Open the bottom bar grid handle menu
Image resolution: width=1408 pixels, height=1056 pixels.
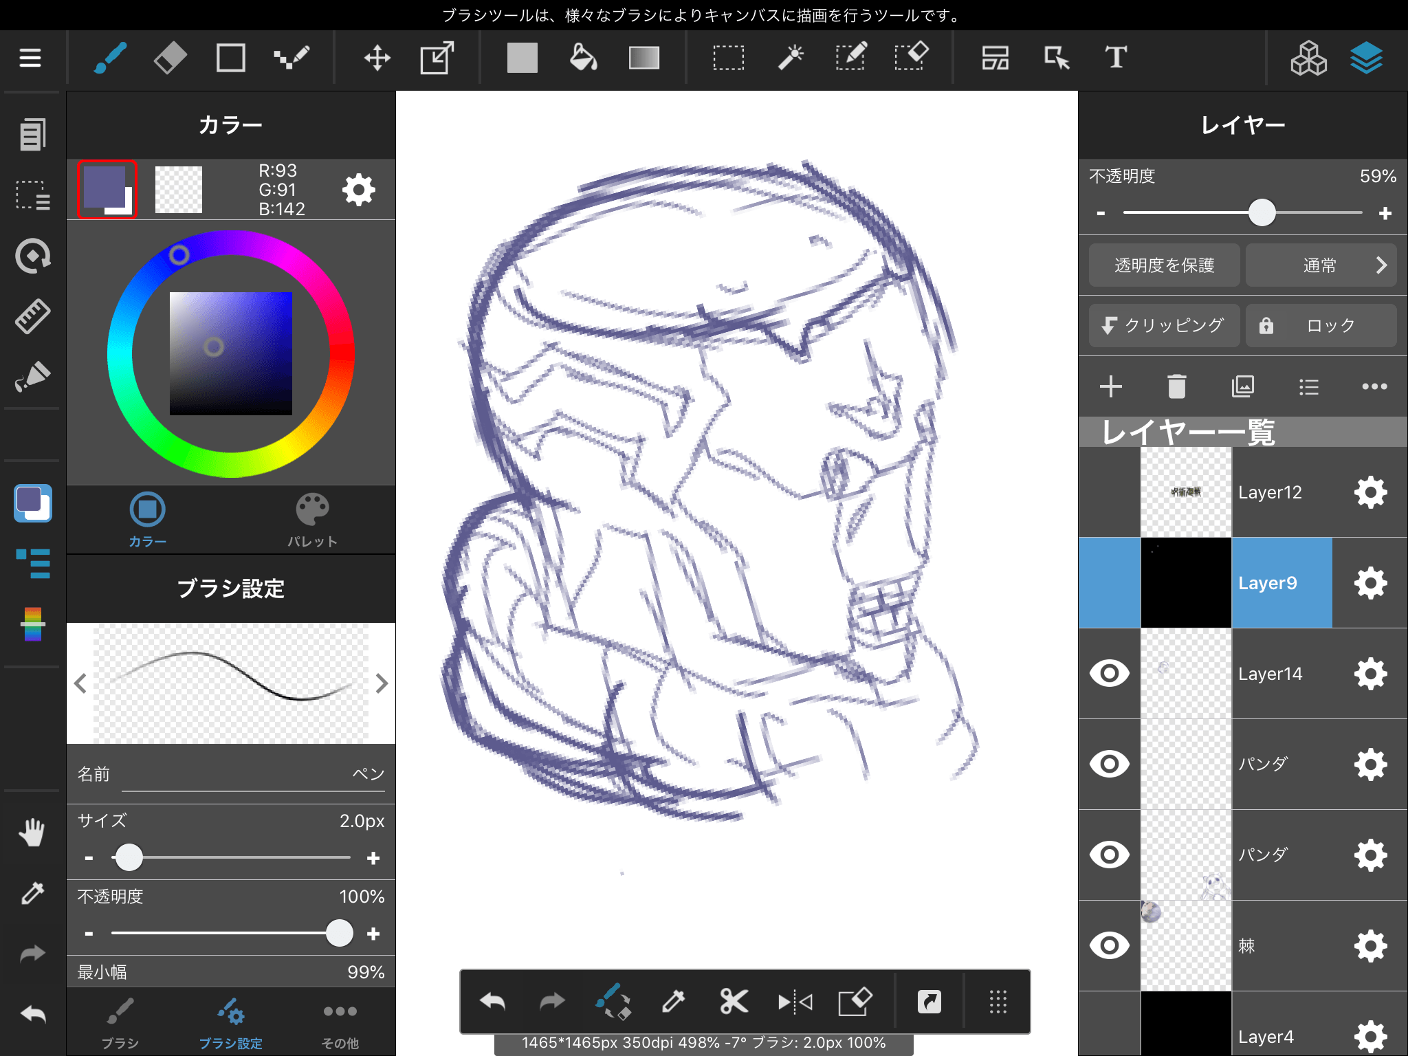(x=998, y=1002)
